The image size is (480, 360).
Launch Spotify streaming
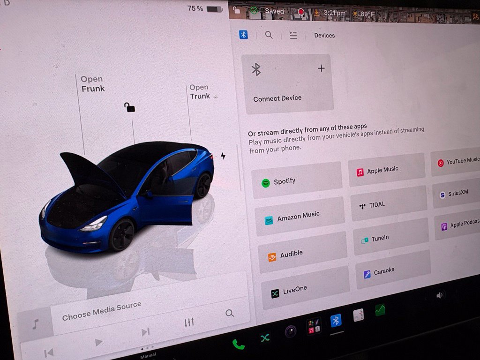[297, 180]
